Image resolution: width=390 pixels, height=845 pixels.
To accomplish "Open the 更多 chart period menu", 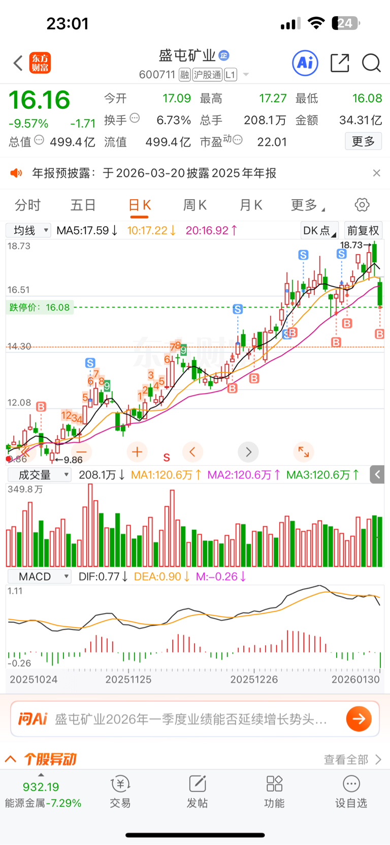I will tap(307, 205).
